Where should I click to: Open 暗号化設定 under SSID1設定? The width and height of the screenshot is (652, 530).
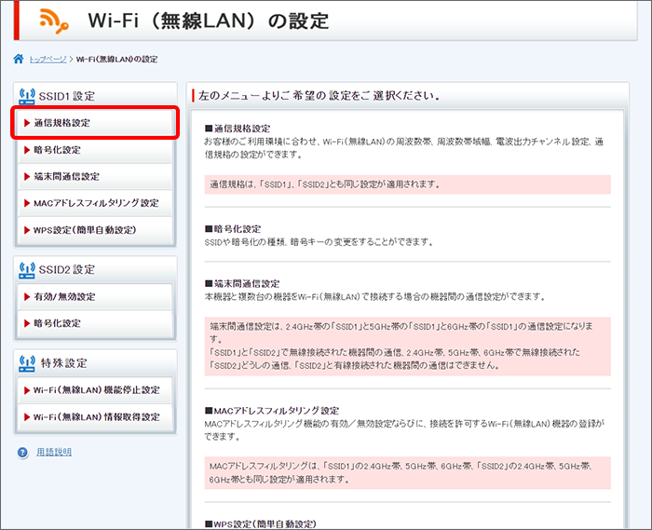pyautogui.click(x=95, y=150)
